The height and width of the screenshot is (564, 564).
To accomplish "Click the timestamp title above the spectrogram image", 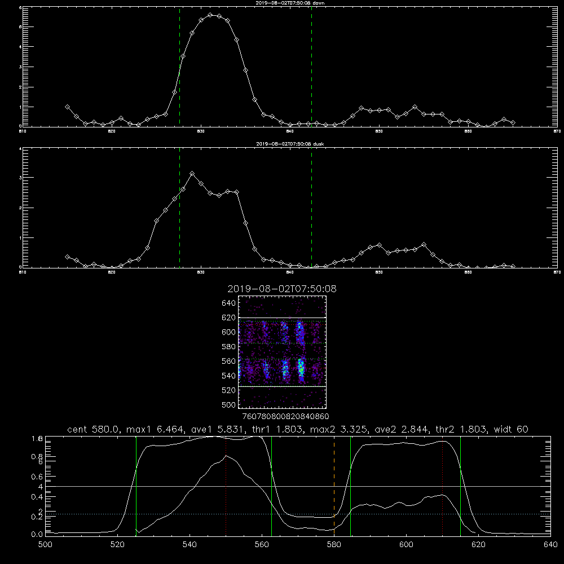I will pyautogui.click(x=282, y=289).
